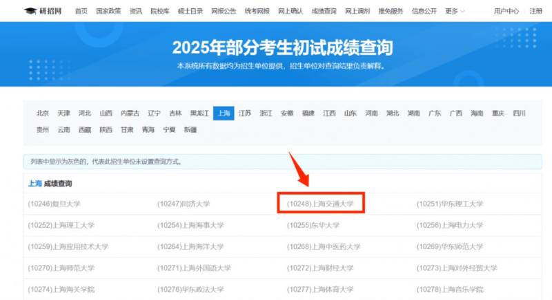Open (10248)上海交通大学 score query
This screenshot has height=300, width=552.
tap(320, 204)
